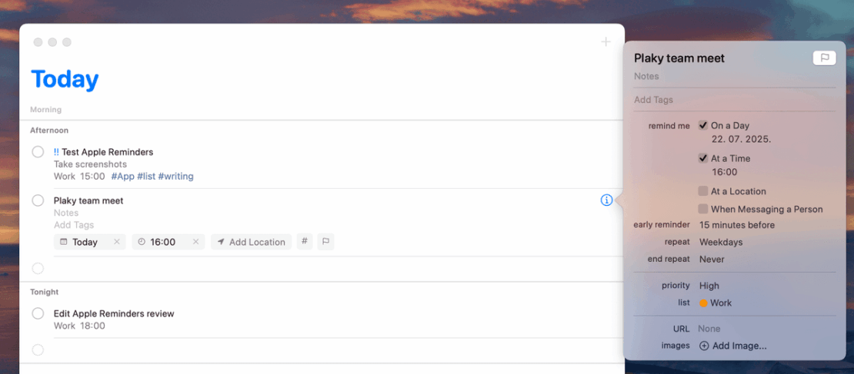This screenshot has height=374, width=854.
Task: Remove the Today date with its X icon
Action: click(117, 242)
